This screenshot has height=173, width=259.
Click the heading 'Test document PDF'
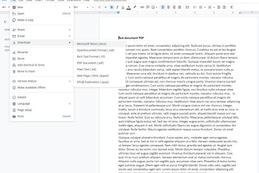pyautogui.click(x=131, y=38)
